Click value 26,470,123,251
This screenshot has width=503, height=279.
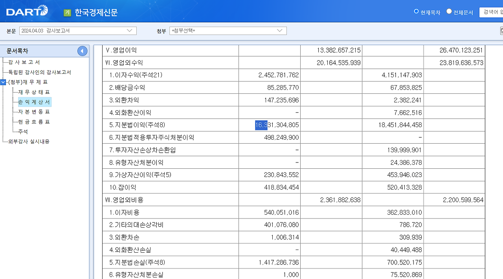pyautogui.click(x=462, y=50)
